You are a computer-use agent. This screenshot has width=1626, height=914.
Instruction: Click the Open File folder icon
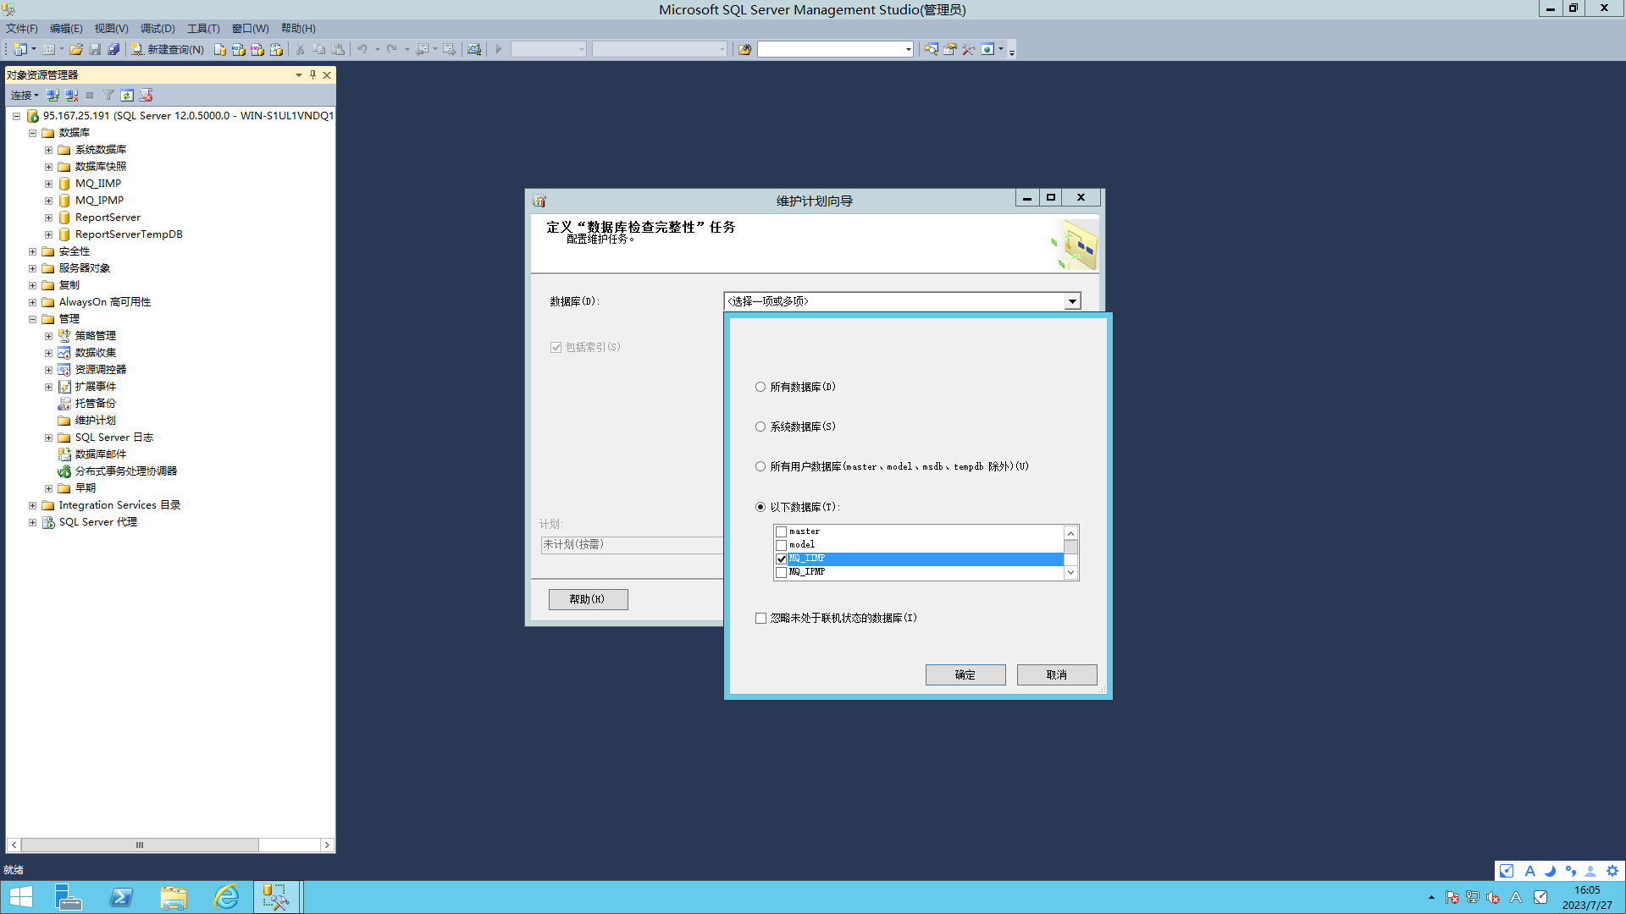(x=76, y=49)
